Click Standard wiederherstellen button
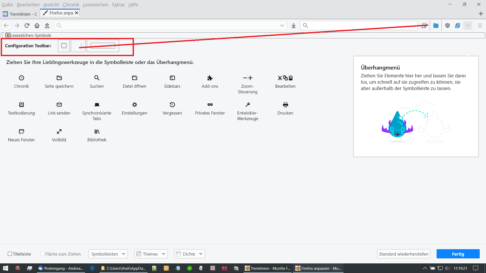 403,254
